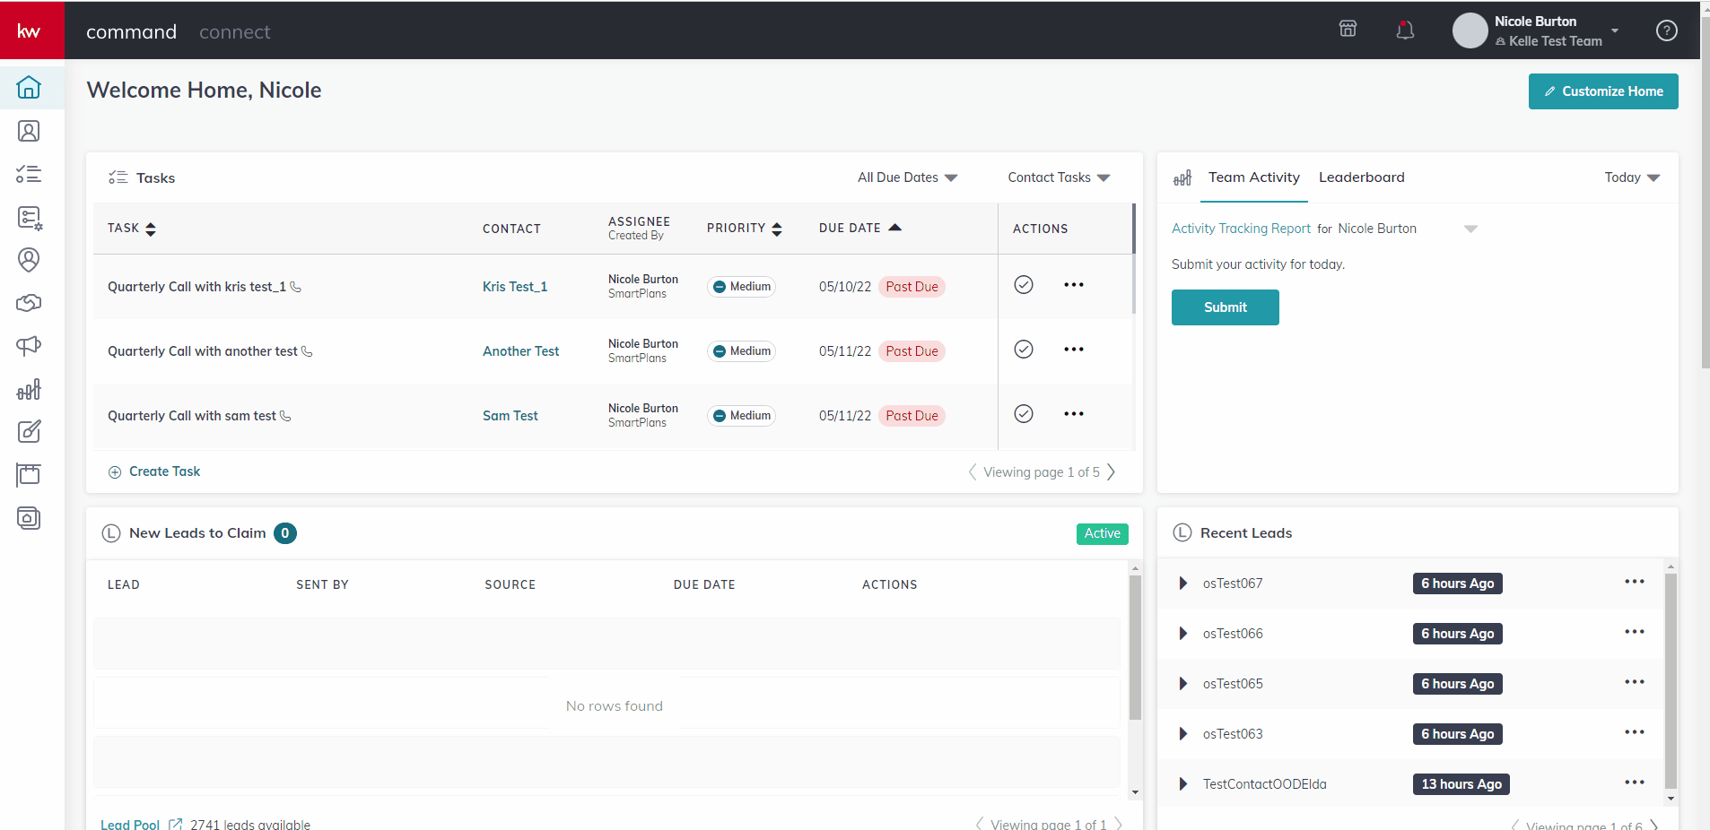Open more options for TestContactOODElda lead
This screenshot has height=830, width=1710.
tap(1635, 782)
